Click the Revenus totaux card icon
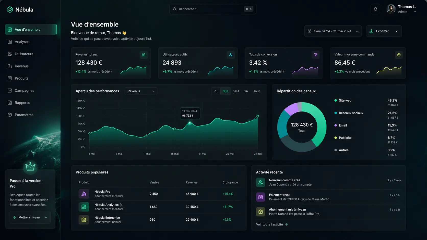The height and width of the screenshot is (240, 427). [x=144, y=55]
